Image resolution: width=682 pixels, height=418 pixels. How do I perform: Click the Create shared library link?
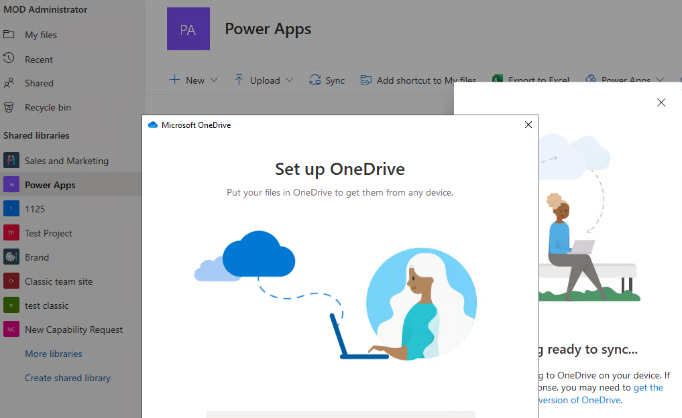click(x=68, y=378)
